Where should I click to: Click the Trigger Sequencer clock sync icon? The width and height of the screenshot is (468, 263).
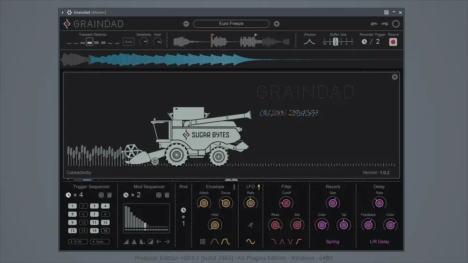(x=68, y=195)
